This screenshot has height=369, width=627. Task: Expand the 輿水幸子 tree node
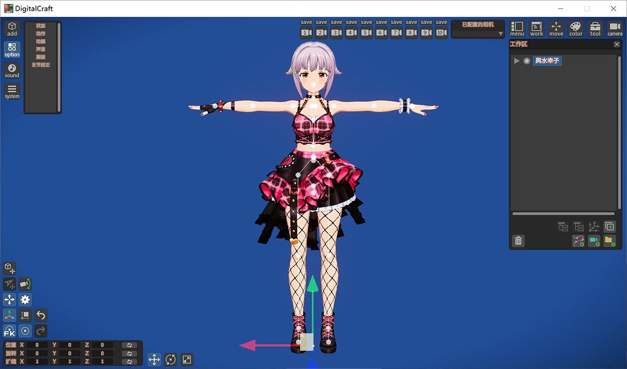coord(517,61)
